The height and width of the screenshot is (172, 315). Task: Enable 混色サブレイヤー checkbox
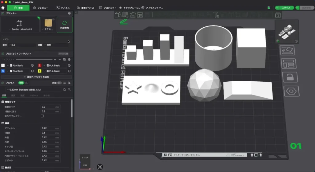pyautogui.click(x=42, y=116)
